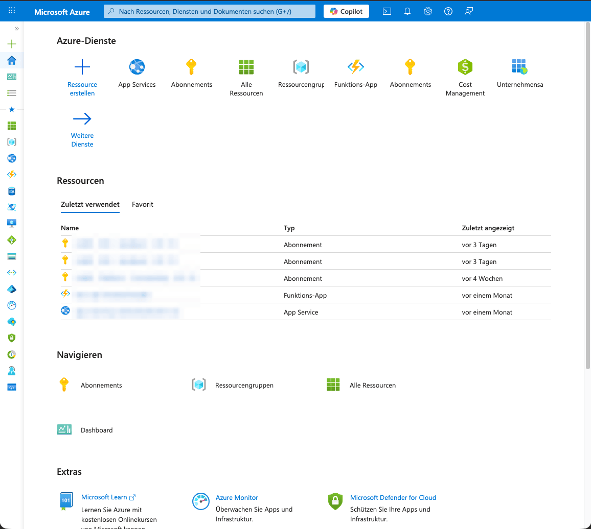Click the green plus in sidebar
The image size is (591, 529).
point(12,44)
